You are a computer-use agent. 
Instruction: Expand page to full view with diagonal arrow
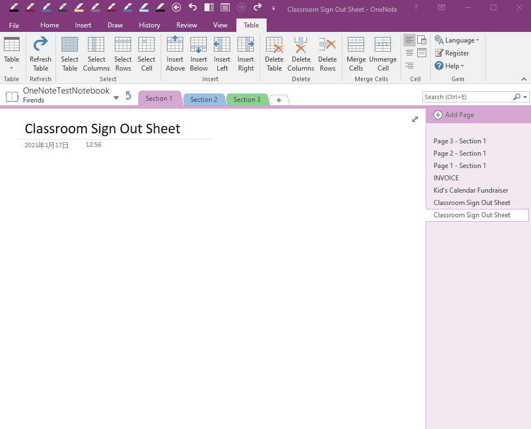point(415,119)
